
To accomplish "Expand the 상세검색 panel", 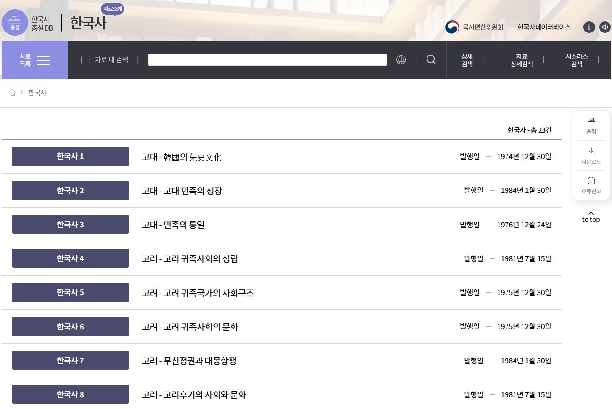I will click(474, 60).
